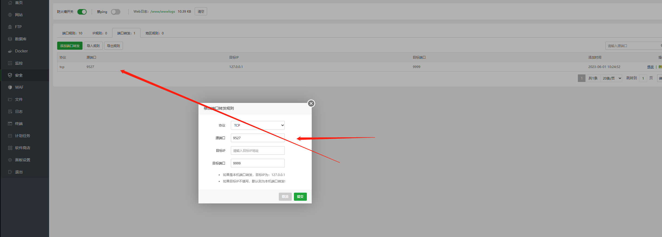The width and height of the screenshot is (662, 237).
Task: Click the home icon in the sidebar
Action: pyautogui.click(x=10, y=3)
